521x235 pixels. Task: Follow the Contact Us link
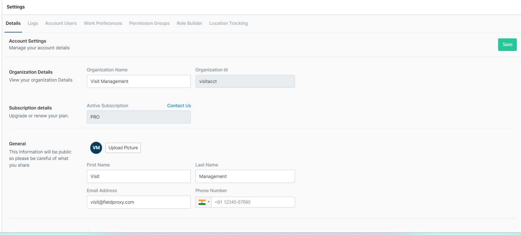click(179, 106)
